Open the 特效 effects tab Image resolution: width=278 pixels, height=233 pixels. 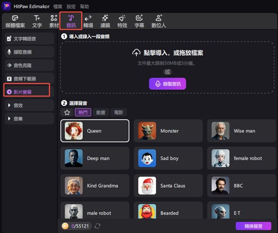click(x=122, y=21)
